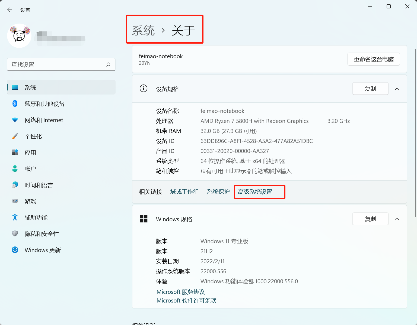The image size is (417, 325).
Task: Click the 系统 breadcrumb in the title
Action: [x=143, y=30]
